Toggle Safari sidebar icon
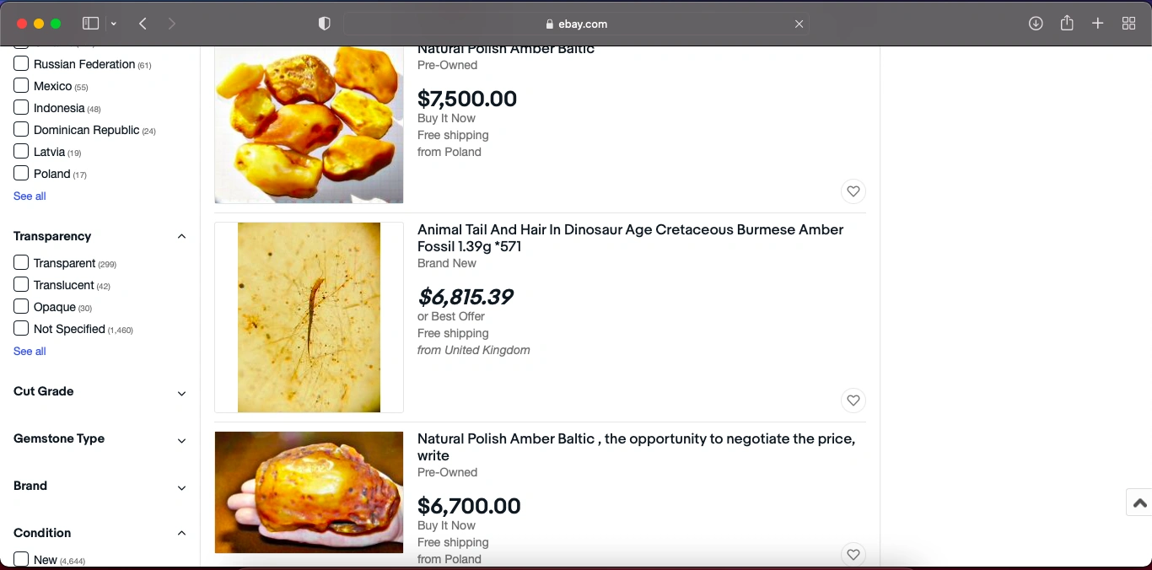Viewport: 1152px width, 570px height. tap(91, 24)
